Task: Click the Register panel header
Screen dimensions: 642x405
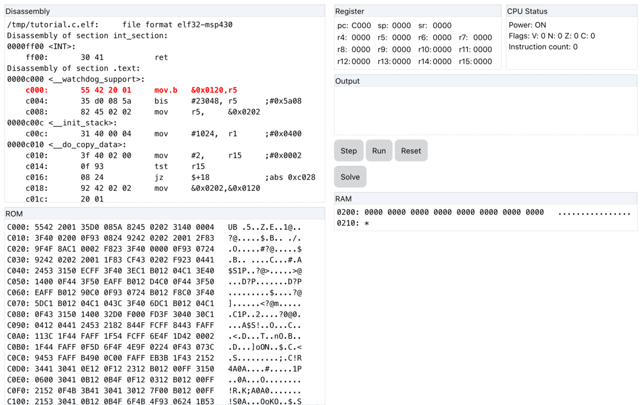Action: click(418, 11)
